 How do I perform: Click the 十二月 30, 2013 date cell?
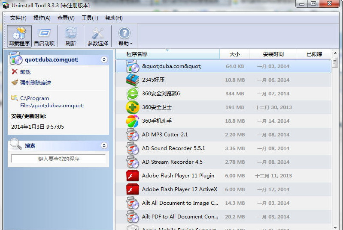[x=273, y=107]
